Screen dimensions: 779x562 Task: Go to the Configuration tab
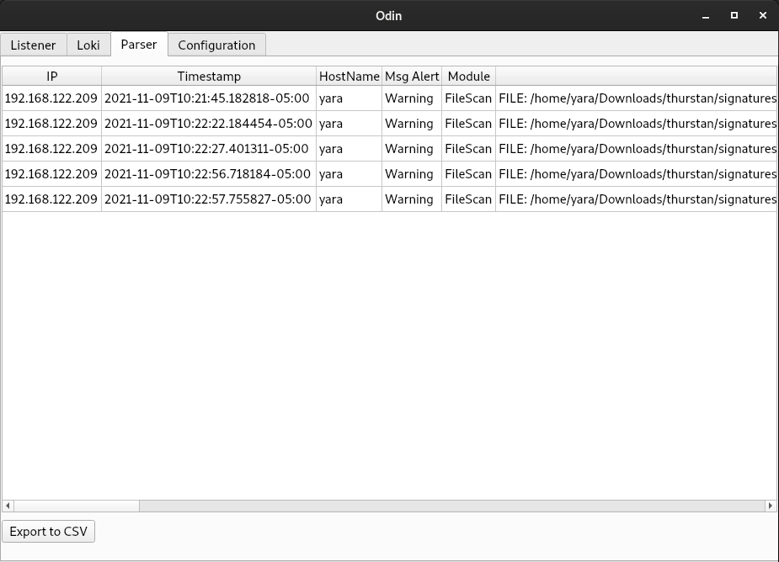coord(216,45)
